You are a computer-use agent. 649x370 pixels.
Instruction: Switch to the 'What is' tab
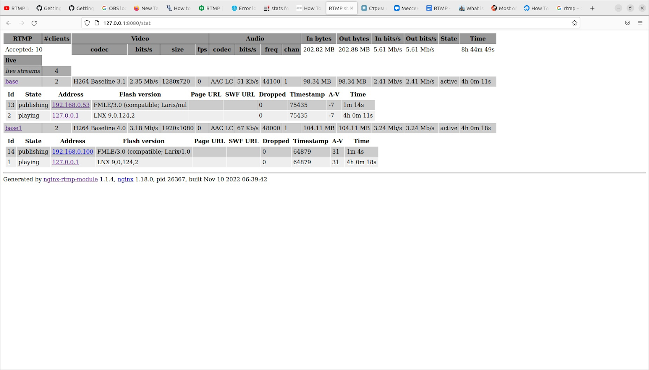tap(471, 8)
